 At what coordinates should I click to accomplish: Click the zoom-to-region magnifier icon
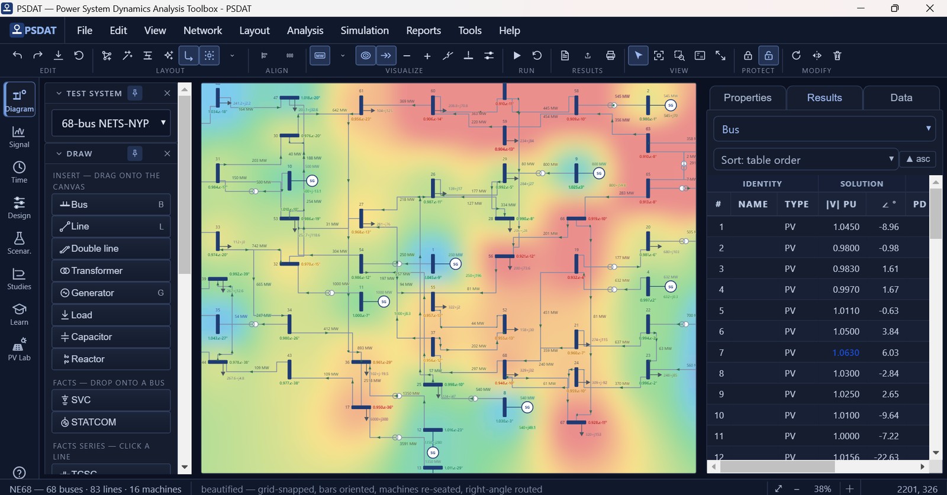(x=679, y=56)
